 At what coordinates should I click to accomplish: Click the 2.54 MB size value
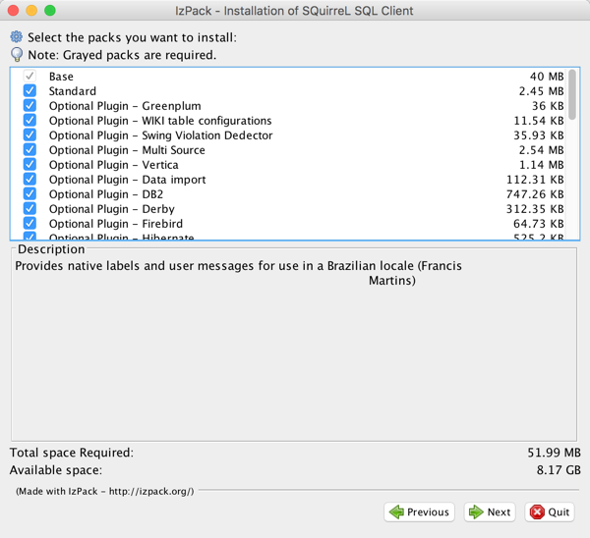click(x=542, y=150)
